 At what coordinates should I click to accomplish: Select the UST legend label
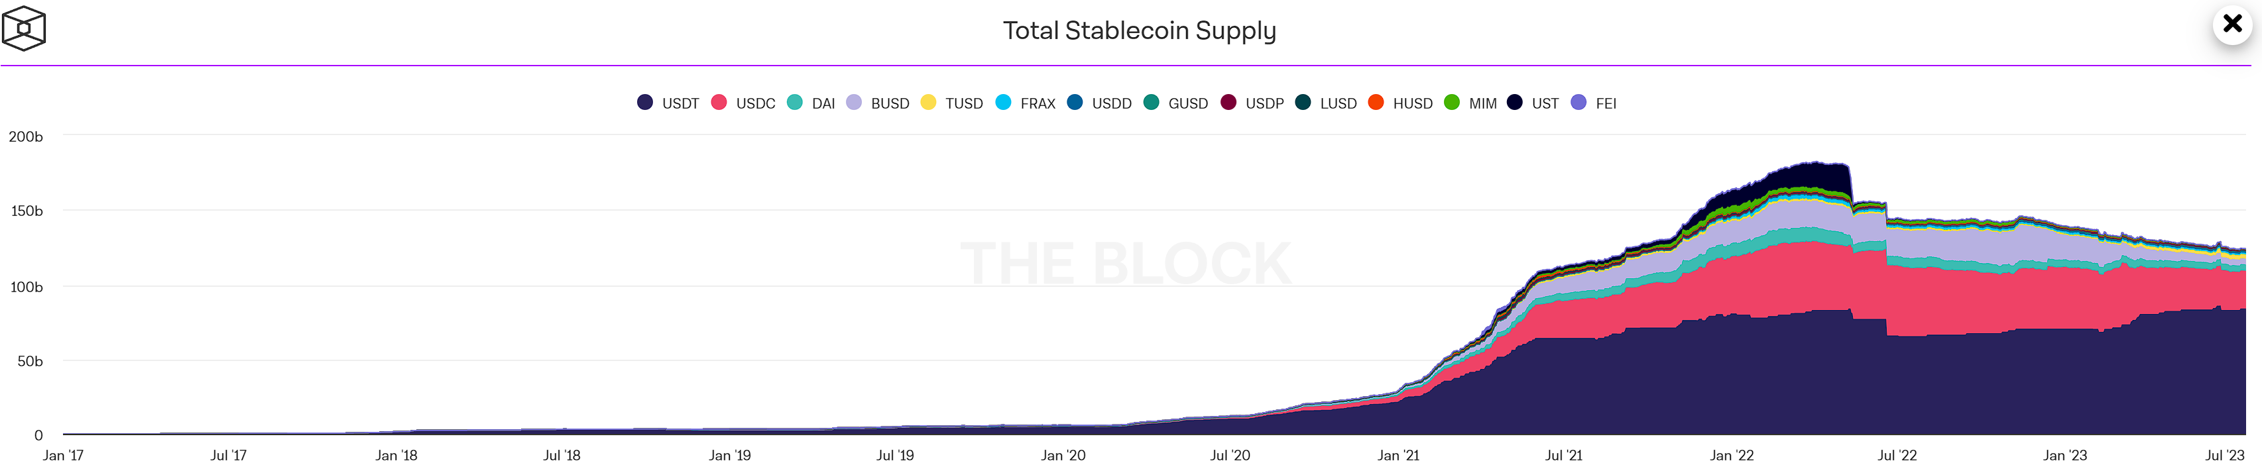1545,103
